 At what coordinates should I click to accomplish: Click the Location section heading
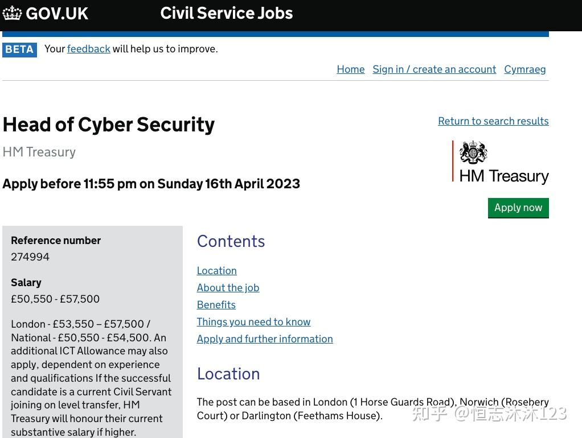(228, 374)
